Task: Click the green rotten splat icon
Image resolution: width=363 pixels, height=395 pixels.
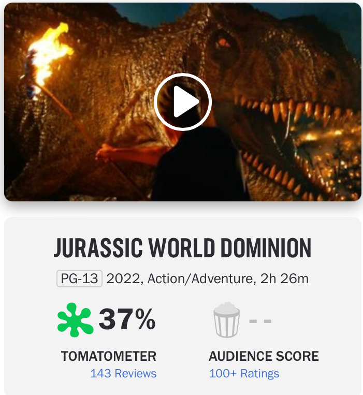Action: coord(75,320)
